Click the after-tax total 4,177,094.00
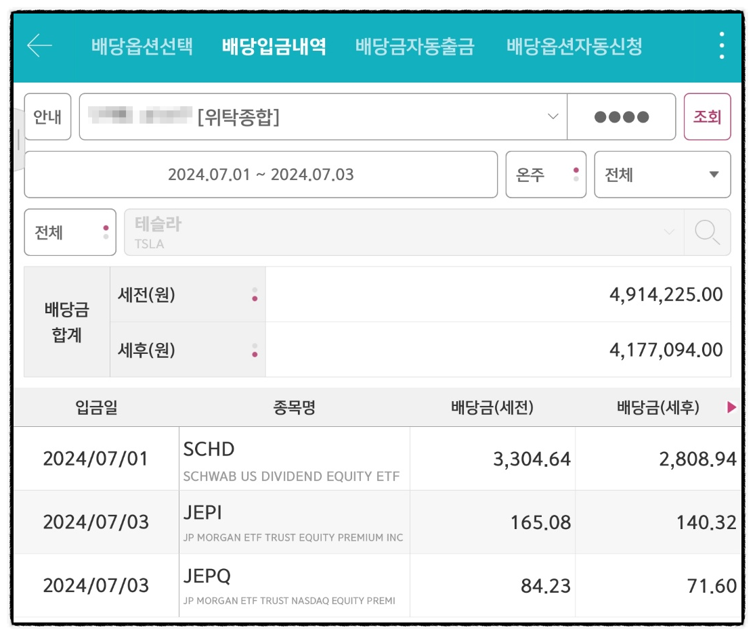The image size is (755, 636). coord(666,350)
